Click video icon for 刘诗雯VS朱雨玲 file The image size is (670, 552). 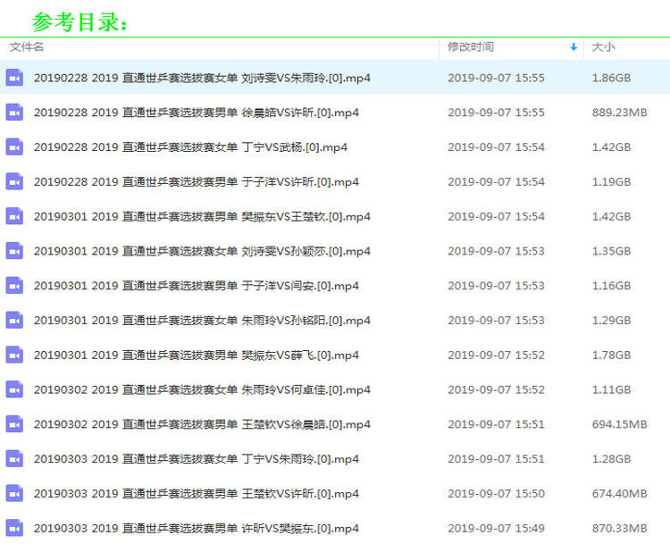pos(14,78)
